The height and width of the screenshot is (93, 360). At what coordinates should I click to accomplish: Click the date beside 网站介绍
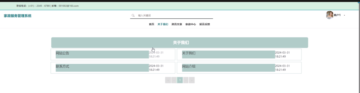[x=282, y=68]
